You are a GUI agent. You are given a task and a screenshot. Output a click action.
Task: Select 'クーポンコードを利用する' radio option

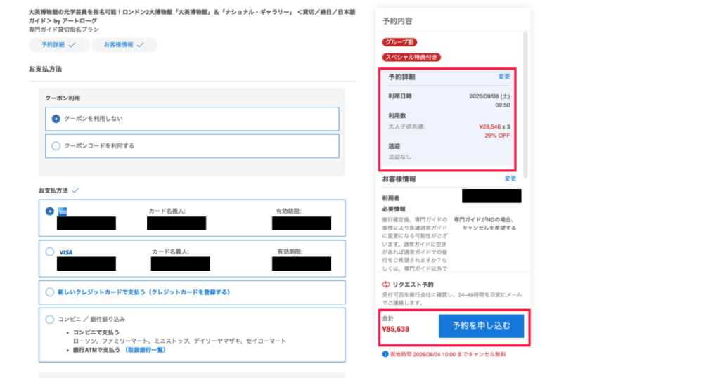click(x=56, y=146)
